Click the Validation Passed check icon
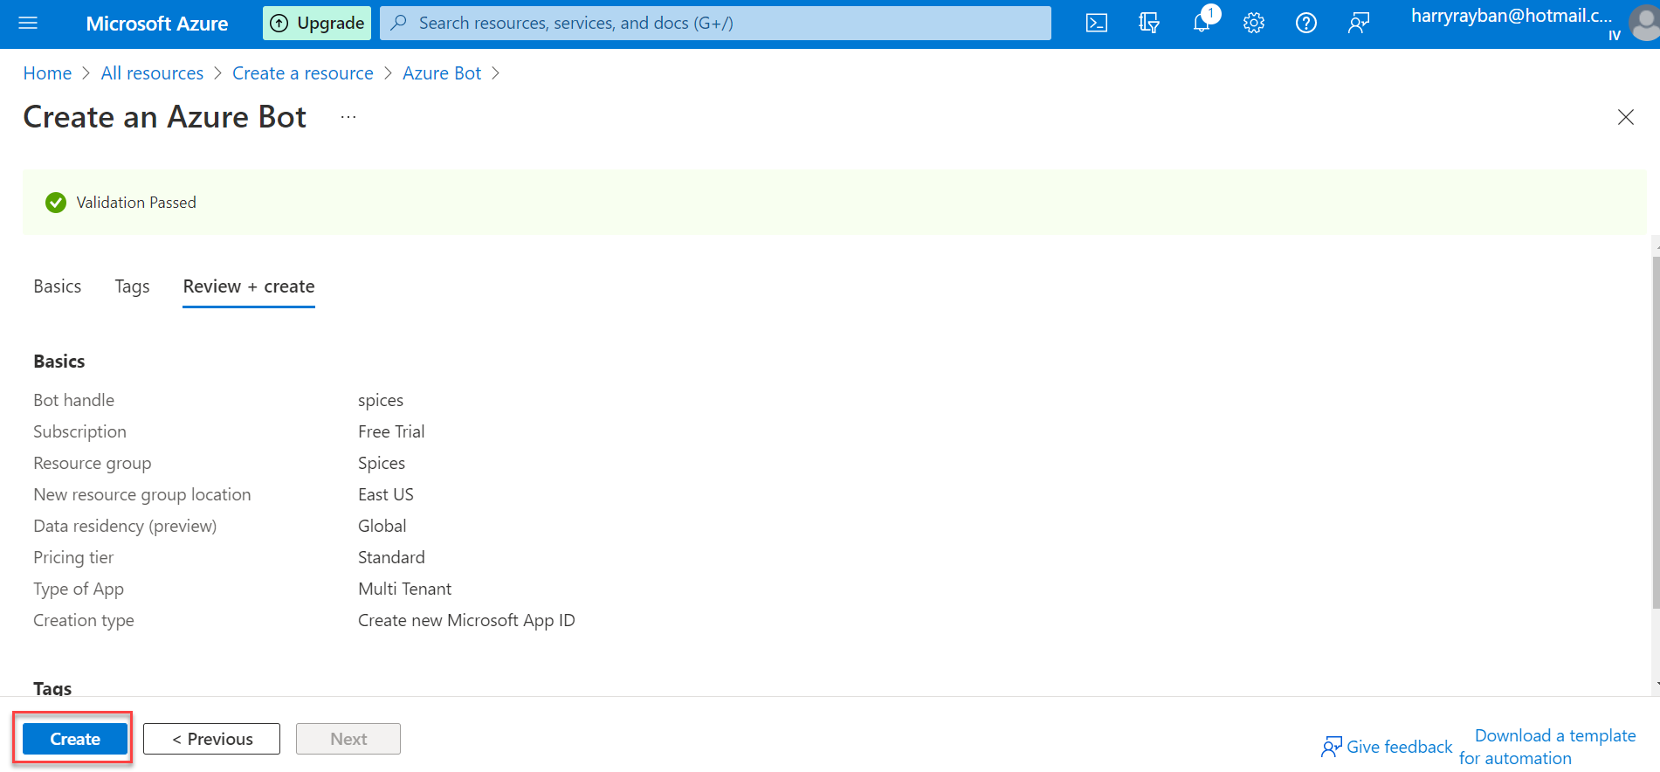Screen dimensions: 1660x772 tap(56, 203)
